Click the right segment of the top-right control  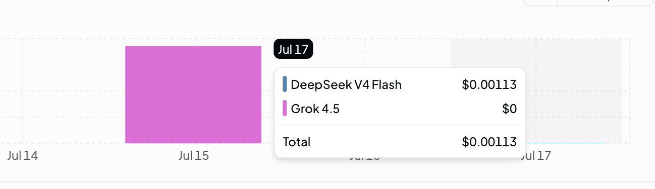pyautogui.click(x=606, y=2)
